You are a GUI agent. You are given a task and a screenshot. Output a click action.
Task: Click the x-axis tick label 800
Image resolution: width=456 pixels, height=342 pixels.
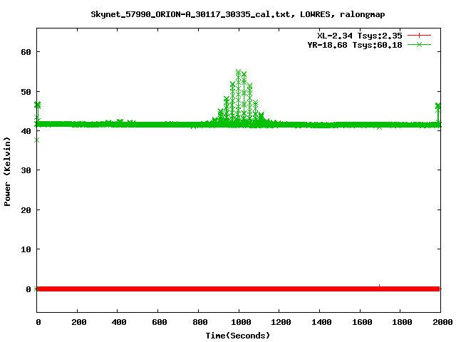(x=199, y=322)
